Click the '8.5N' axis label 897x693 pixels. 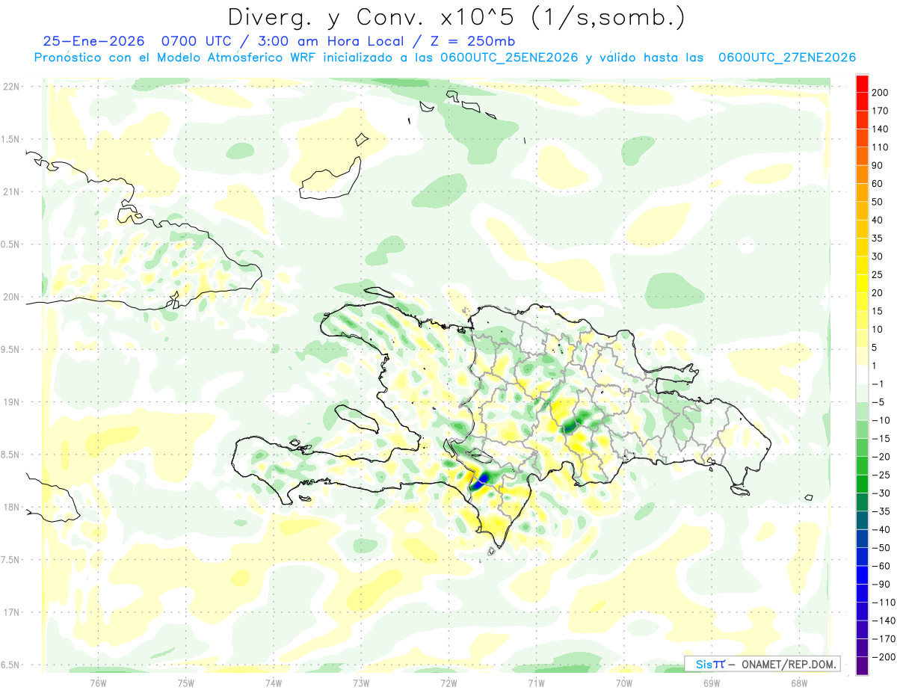click(10, 455)
